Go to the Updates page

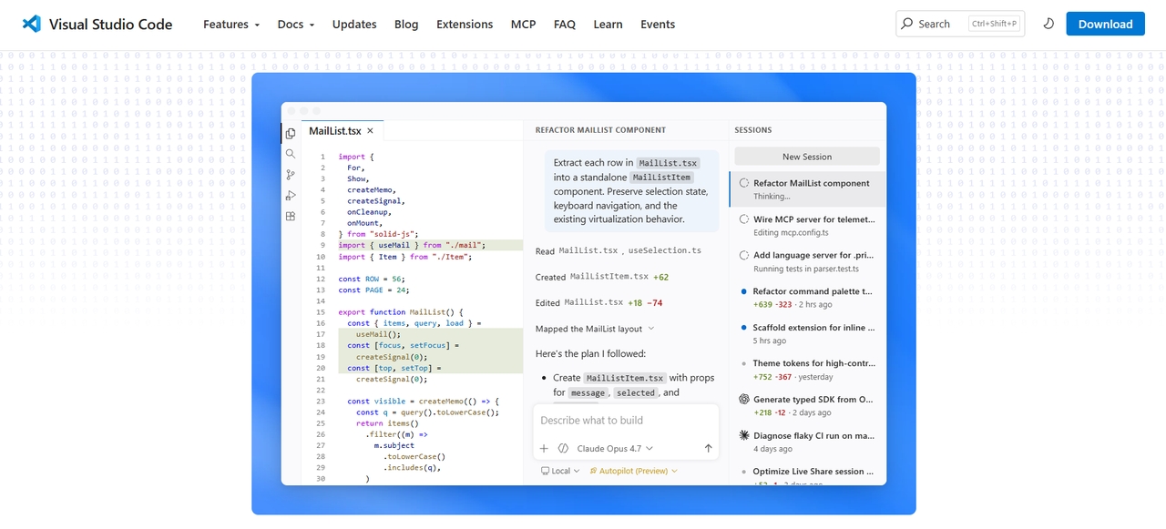[x=354, y=25]
